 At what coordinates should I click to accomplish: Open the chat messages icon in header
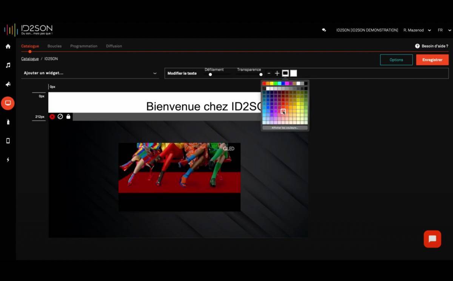pos(324,30)
